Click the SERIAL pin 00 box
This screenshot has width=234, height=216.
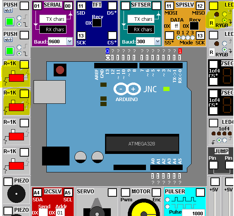(68, 6)
